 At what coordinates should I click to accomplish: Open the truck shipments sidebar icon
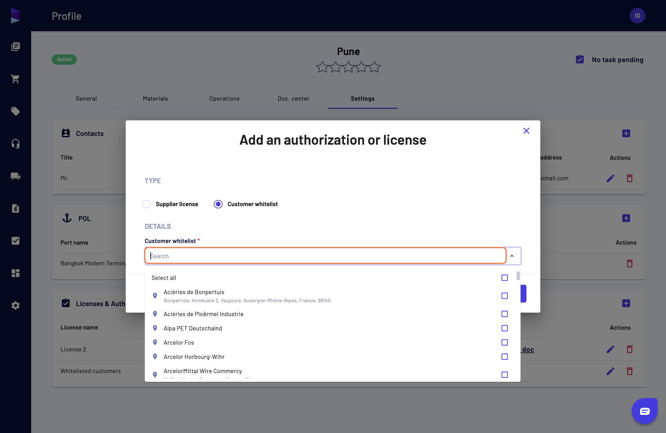pyautogui.click(x=15, y=176)
